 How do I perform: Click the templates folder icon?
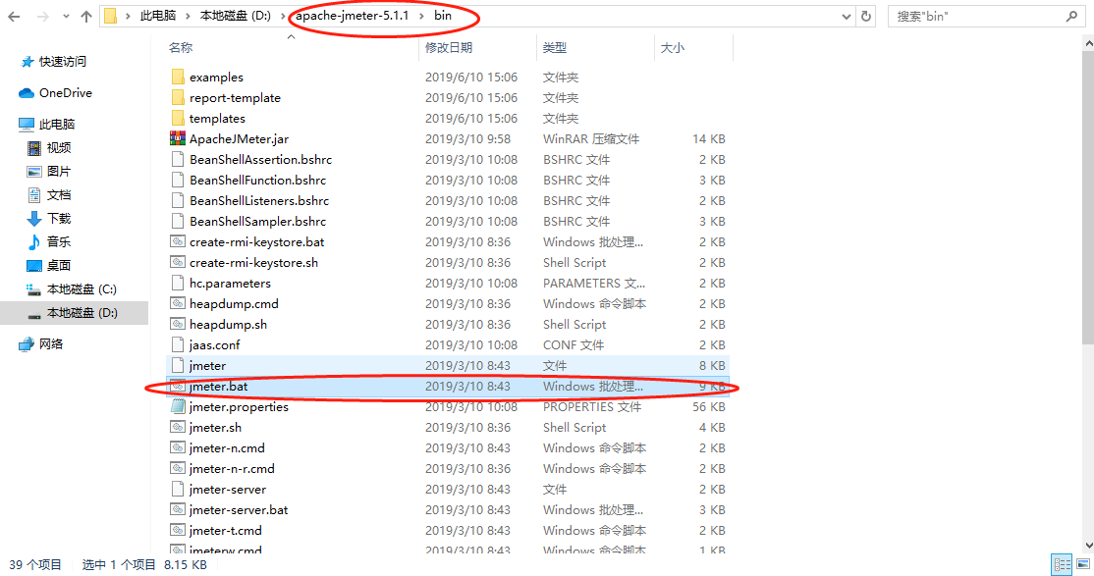click(x=178, y=118)
